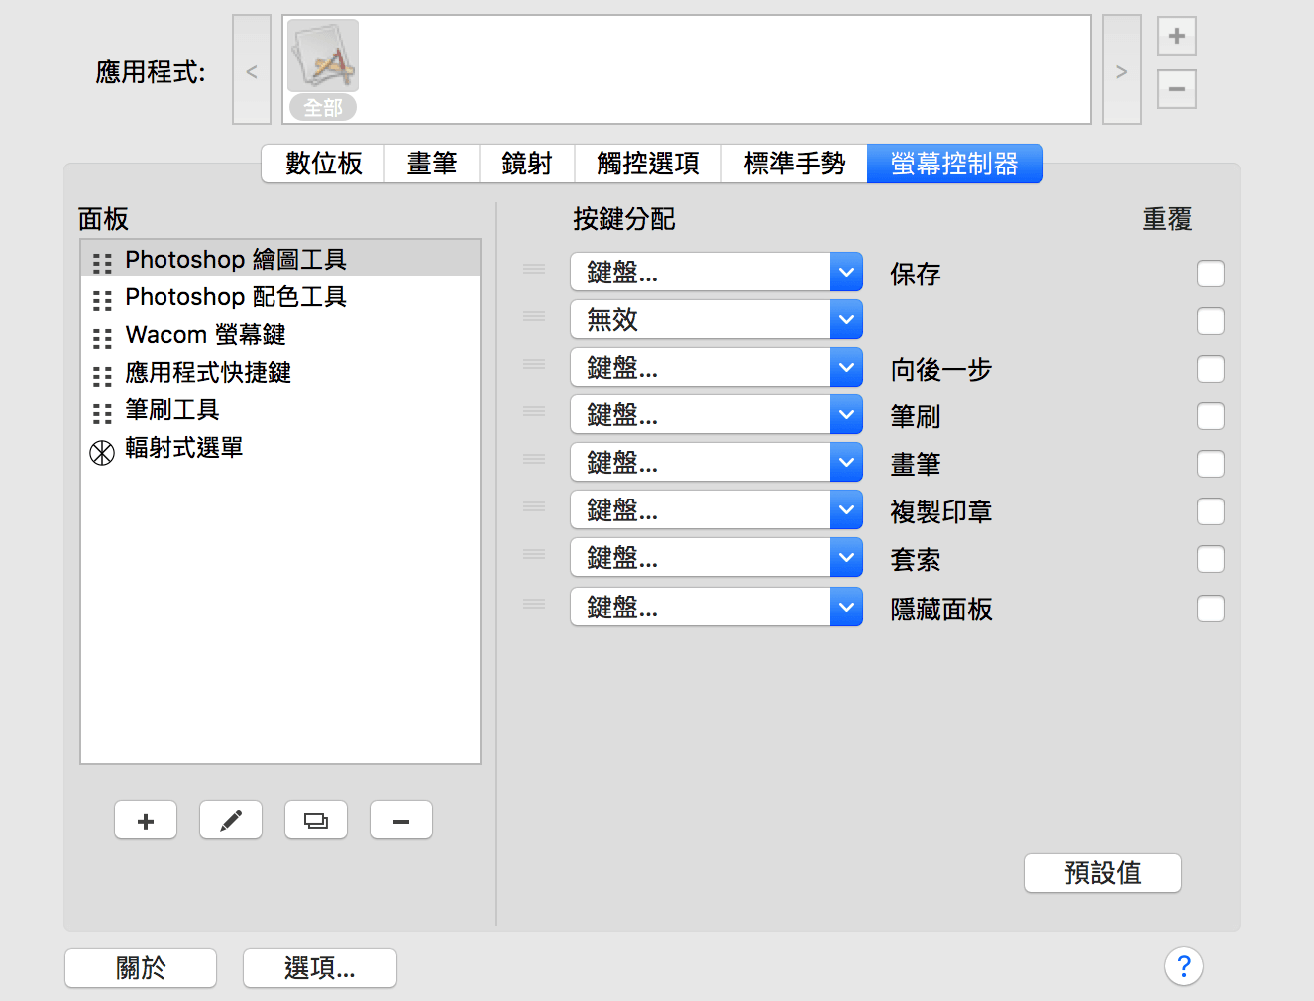1314x1001 pixels.
Task: Click drag handle beside 向後一步 row
Action: click(534, 364)
